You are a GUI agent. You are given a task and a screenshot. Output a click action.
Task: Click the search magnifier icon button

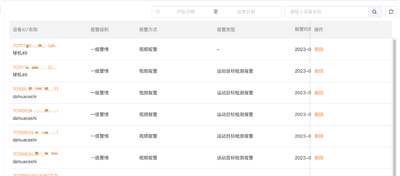(375, 12)
